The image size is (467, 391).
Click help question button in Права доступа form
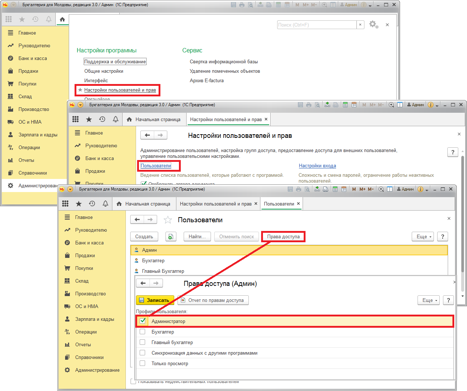[x=448, y=300]
